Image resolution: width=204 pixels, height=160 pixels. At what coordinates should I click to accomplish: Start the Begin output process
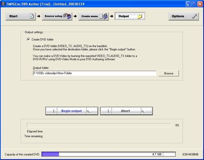[x=72, y=111]
